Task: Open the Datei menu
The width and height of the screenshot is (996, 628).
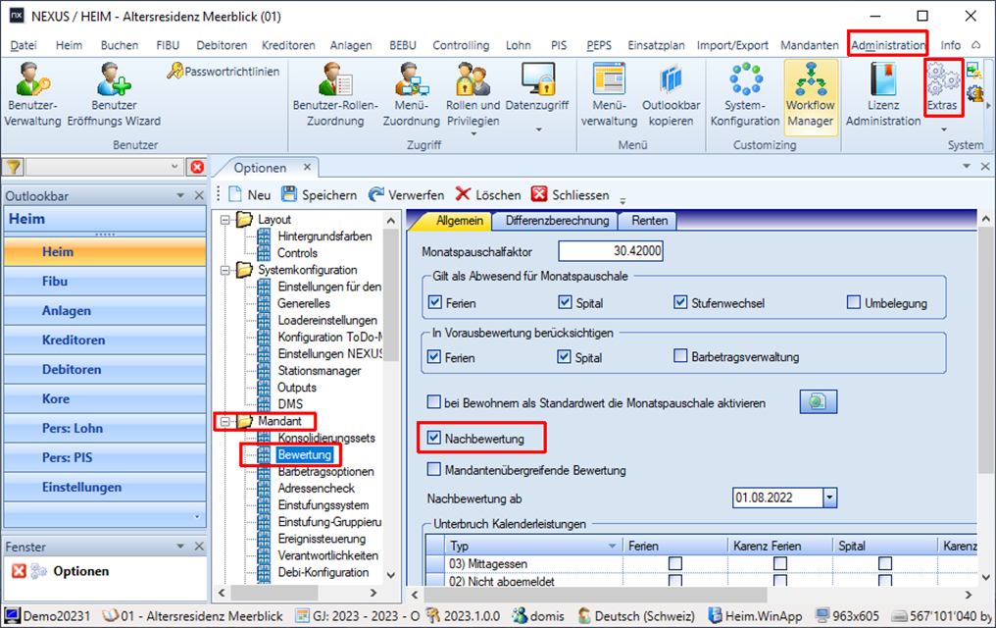Action: click(24, 45)
